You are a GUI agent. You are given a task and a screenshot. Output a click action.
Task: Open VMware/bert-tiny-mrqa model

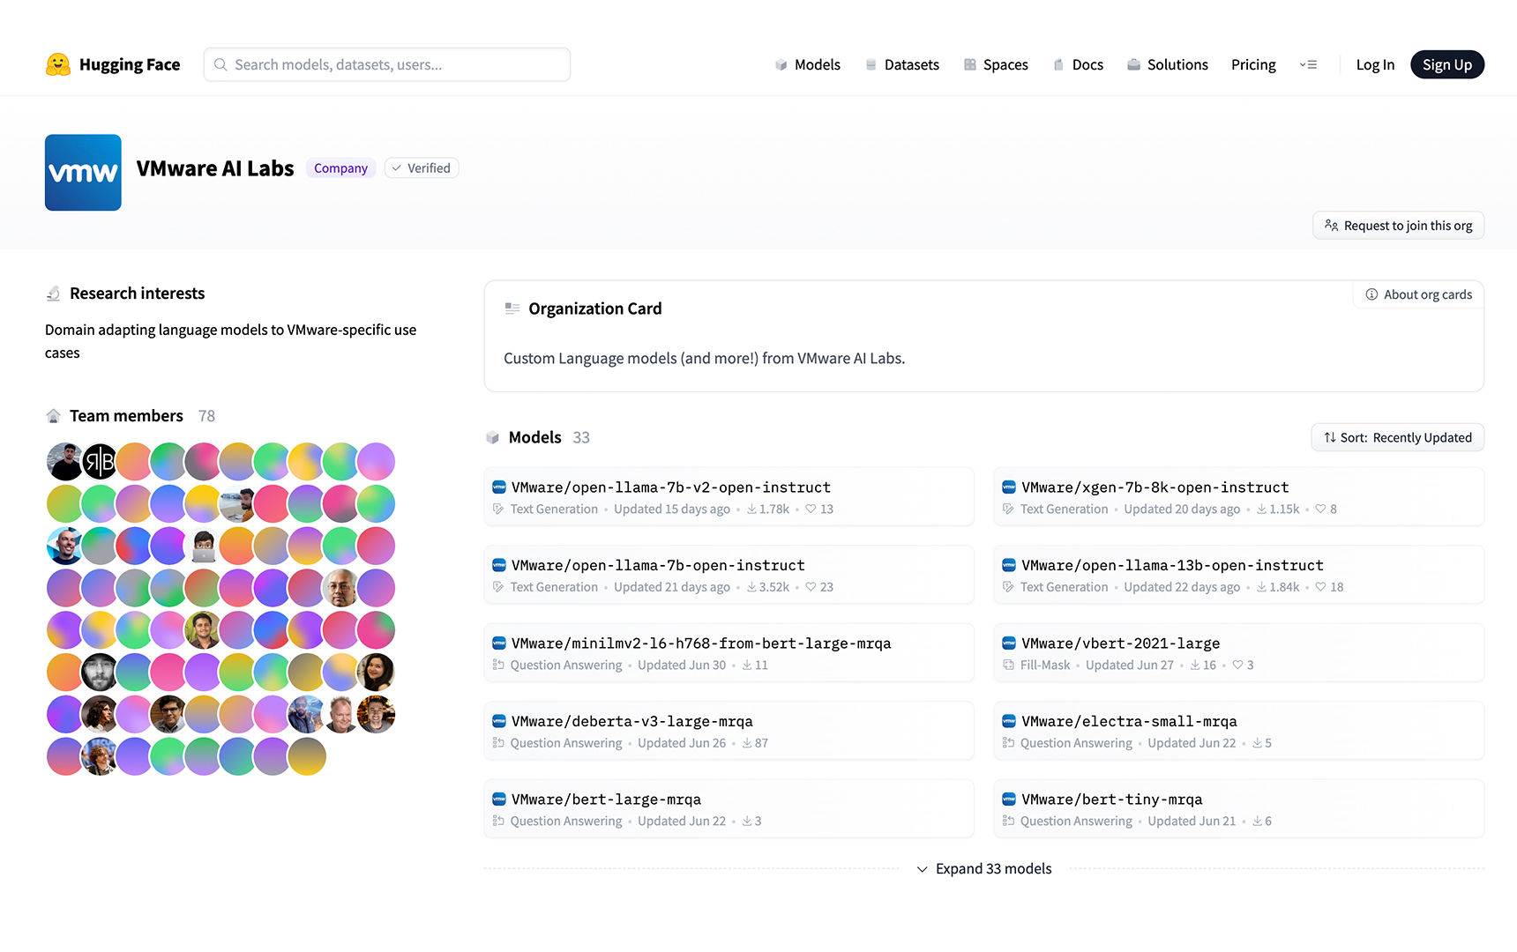(x=1239, y=809)
